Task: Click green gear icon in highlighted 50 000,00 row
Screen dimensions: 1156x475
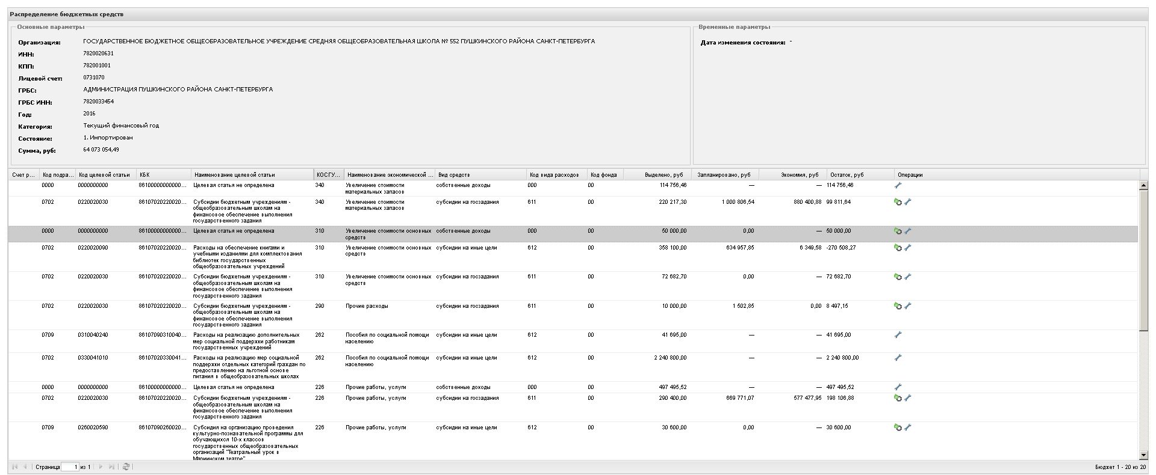Action: point(898,231)
